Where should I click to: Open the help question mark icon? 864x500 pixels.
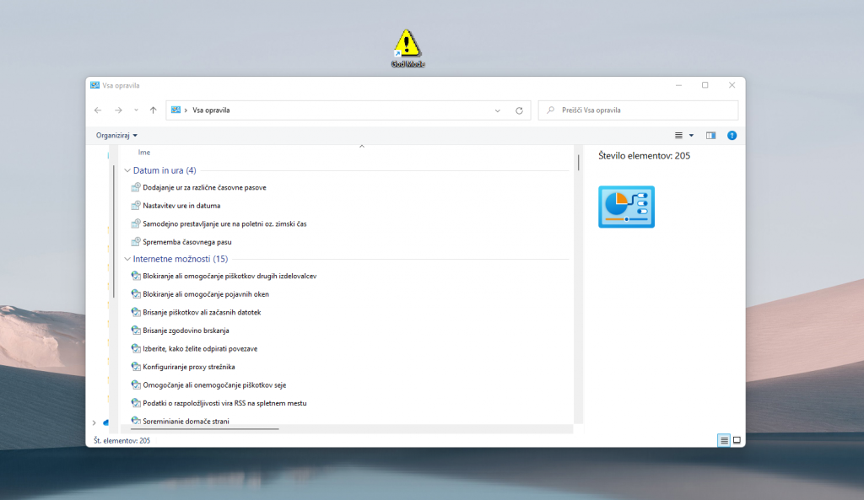click(732, 135)
